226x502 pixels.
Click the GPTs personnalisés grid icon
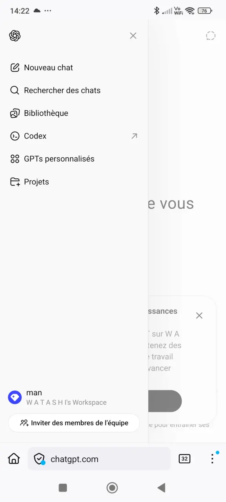pyautogui.click(x=15, y=159)
